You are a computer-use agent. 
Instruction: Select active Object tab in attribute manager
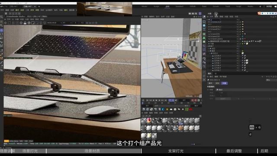click(224, 83)
